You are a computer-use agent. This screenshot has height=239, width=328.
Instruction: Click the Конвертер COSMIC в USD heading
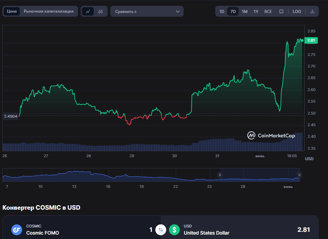(42, 208)
